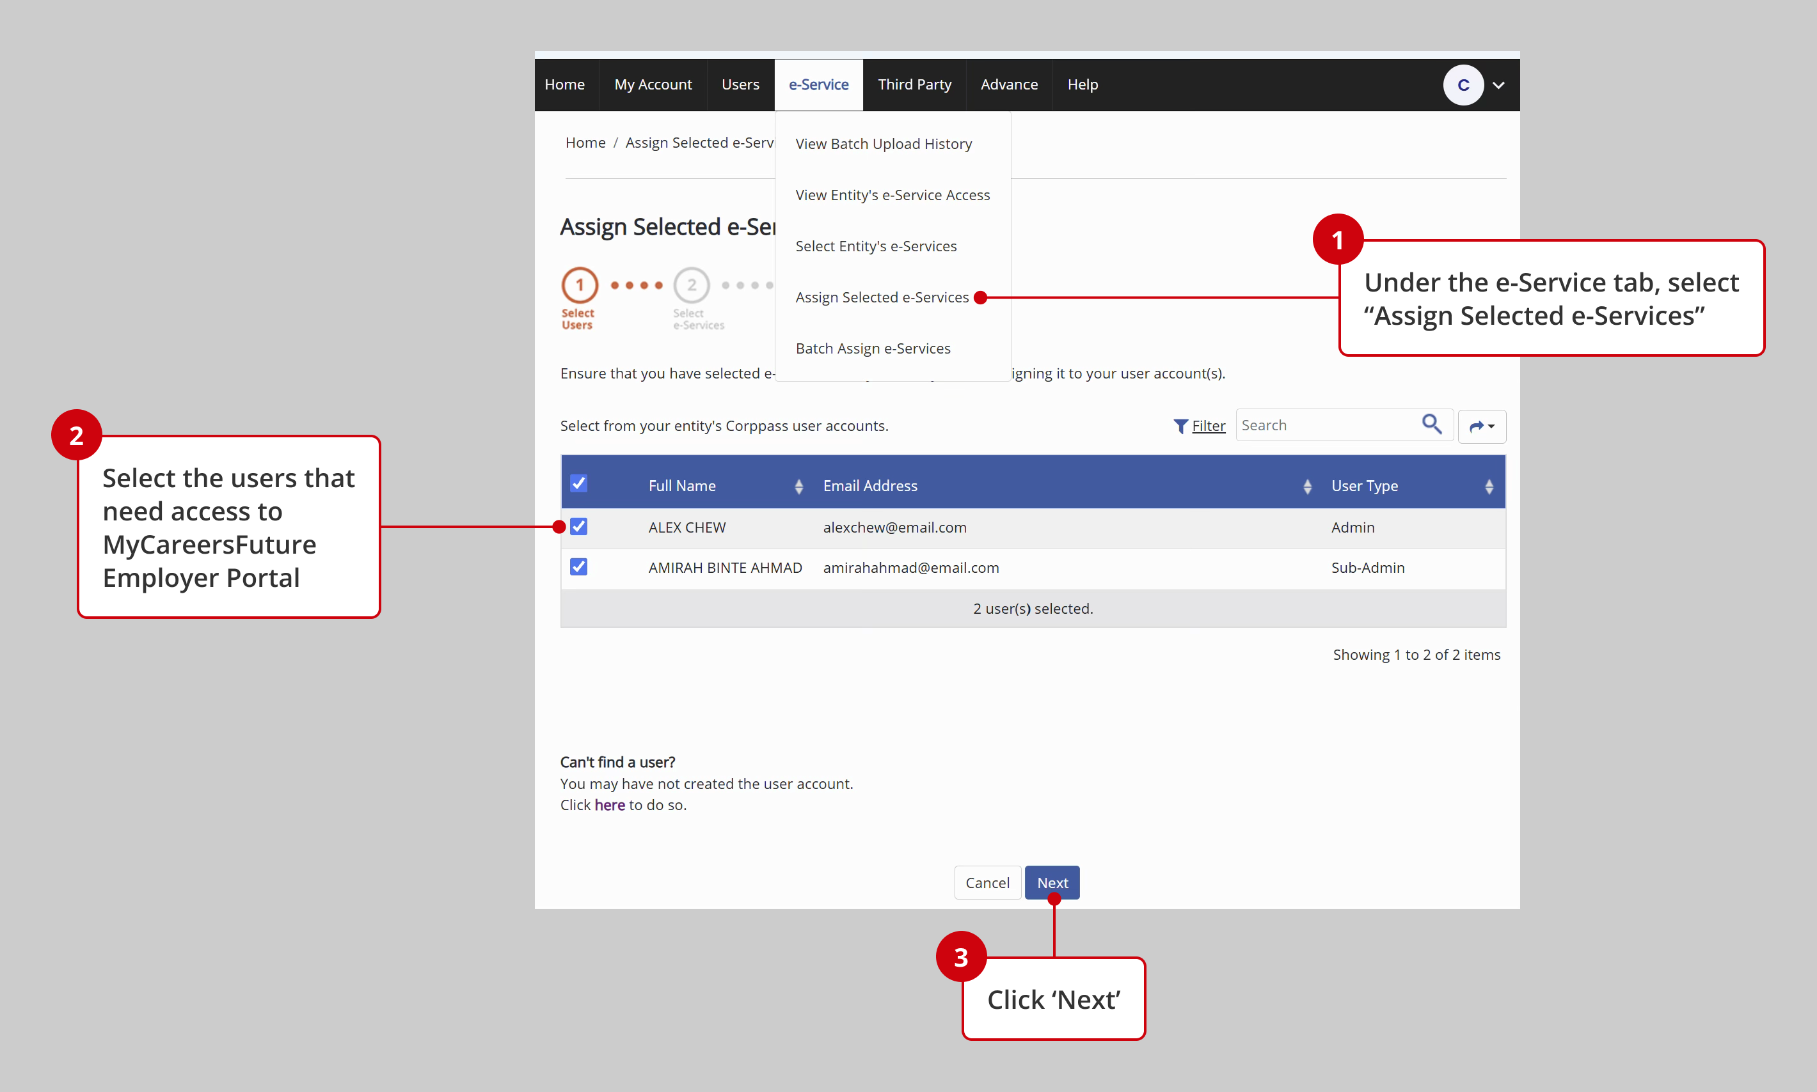The image size is (1817, 1092).
Task: Open the e-Service tab
Action: point(819,84)
